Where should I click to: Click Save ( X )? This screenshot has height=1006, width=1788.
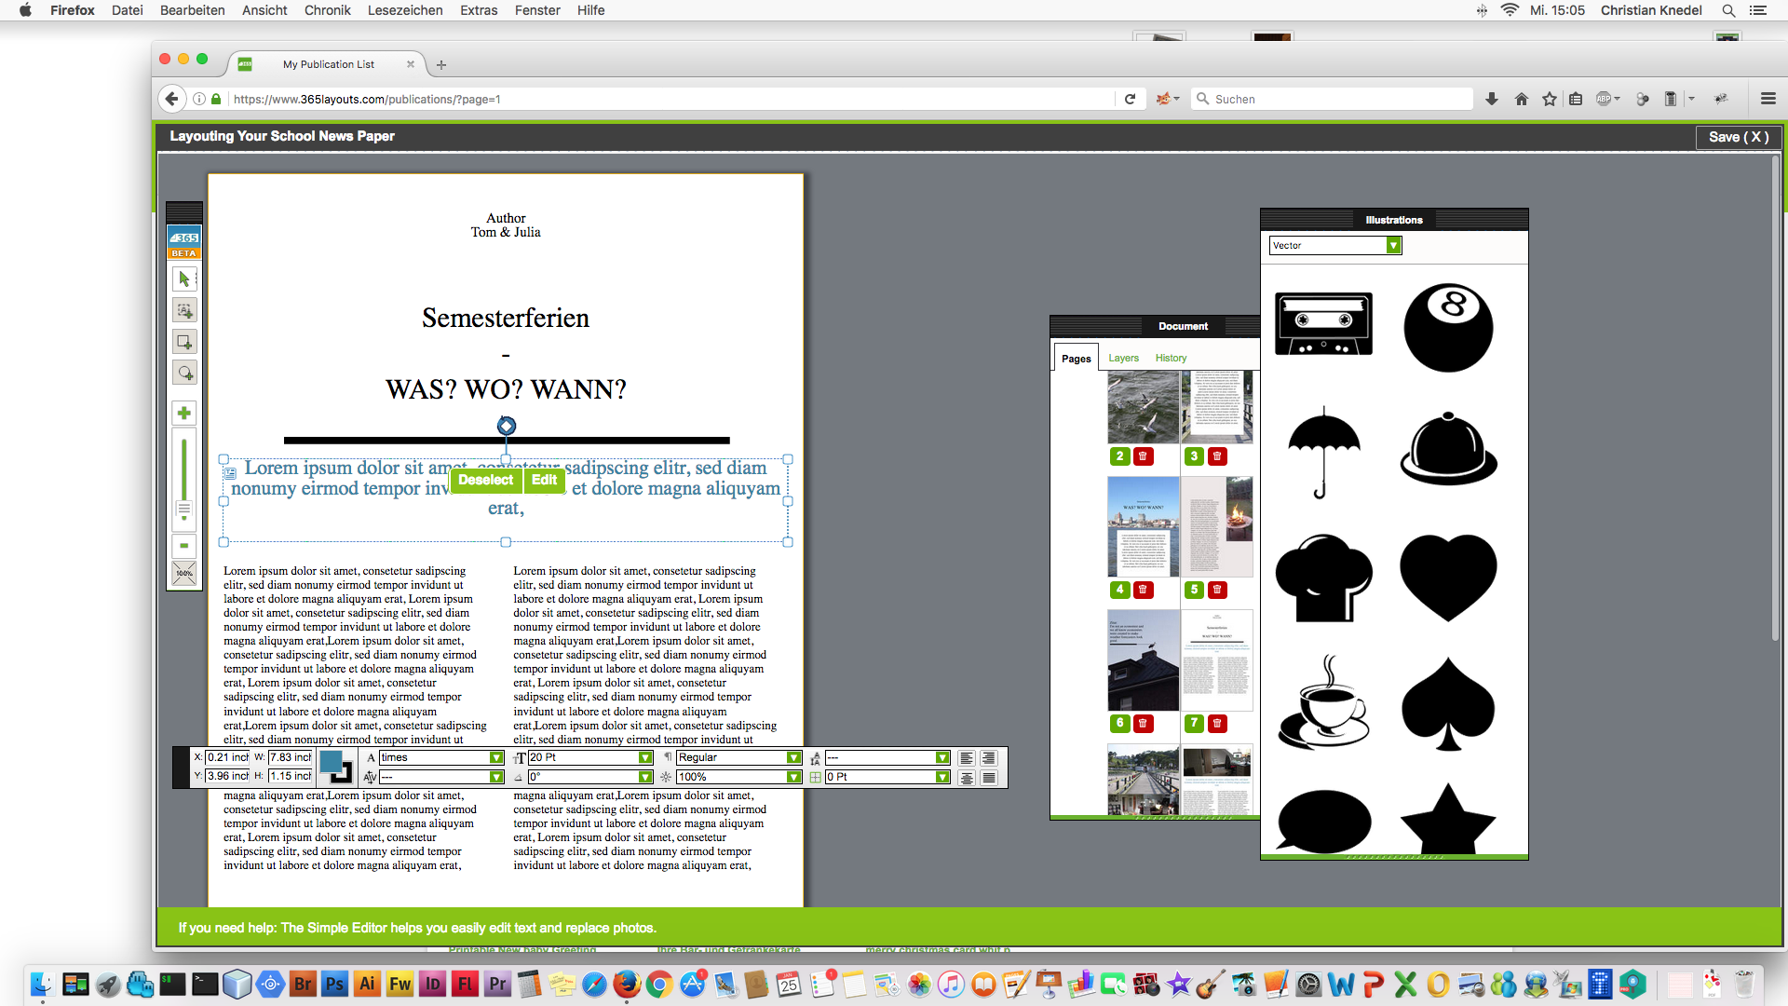pyautogui.click(x=1737, y=137)
